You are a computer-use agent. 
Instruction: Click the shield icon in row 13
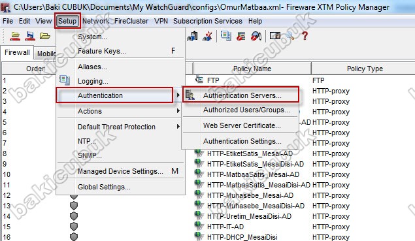tap(74, 206)
